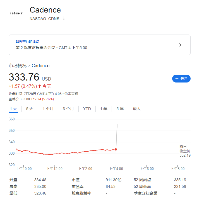Viewport: 197px width, 199px height.
Task: Show the 最大 chart range
Action: click(x=137, y=109)
